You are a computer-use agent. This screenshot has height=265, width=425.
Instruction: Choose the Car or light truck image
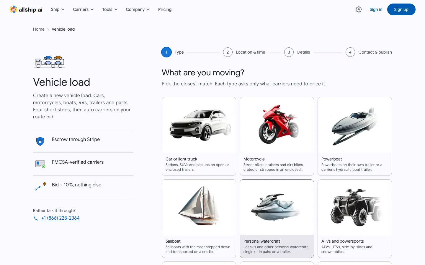pyautogui.click(x=199, y=125)
